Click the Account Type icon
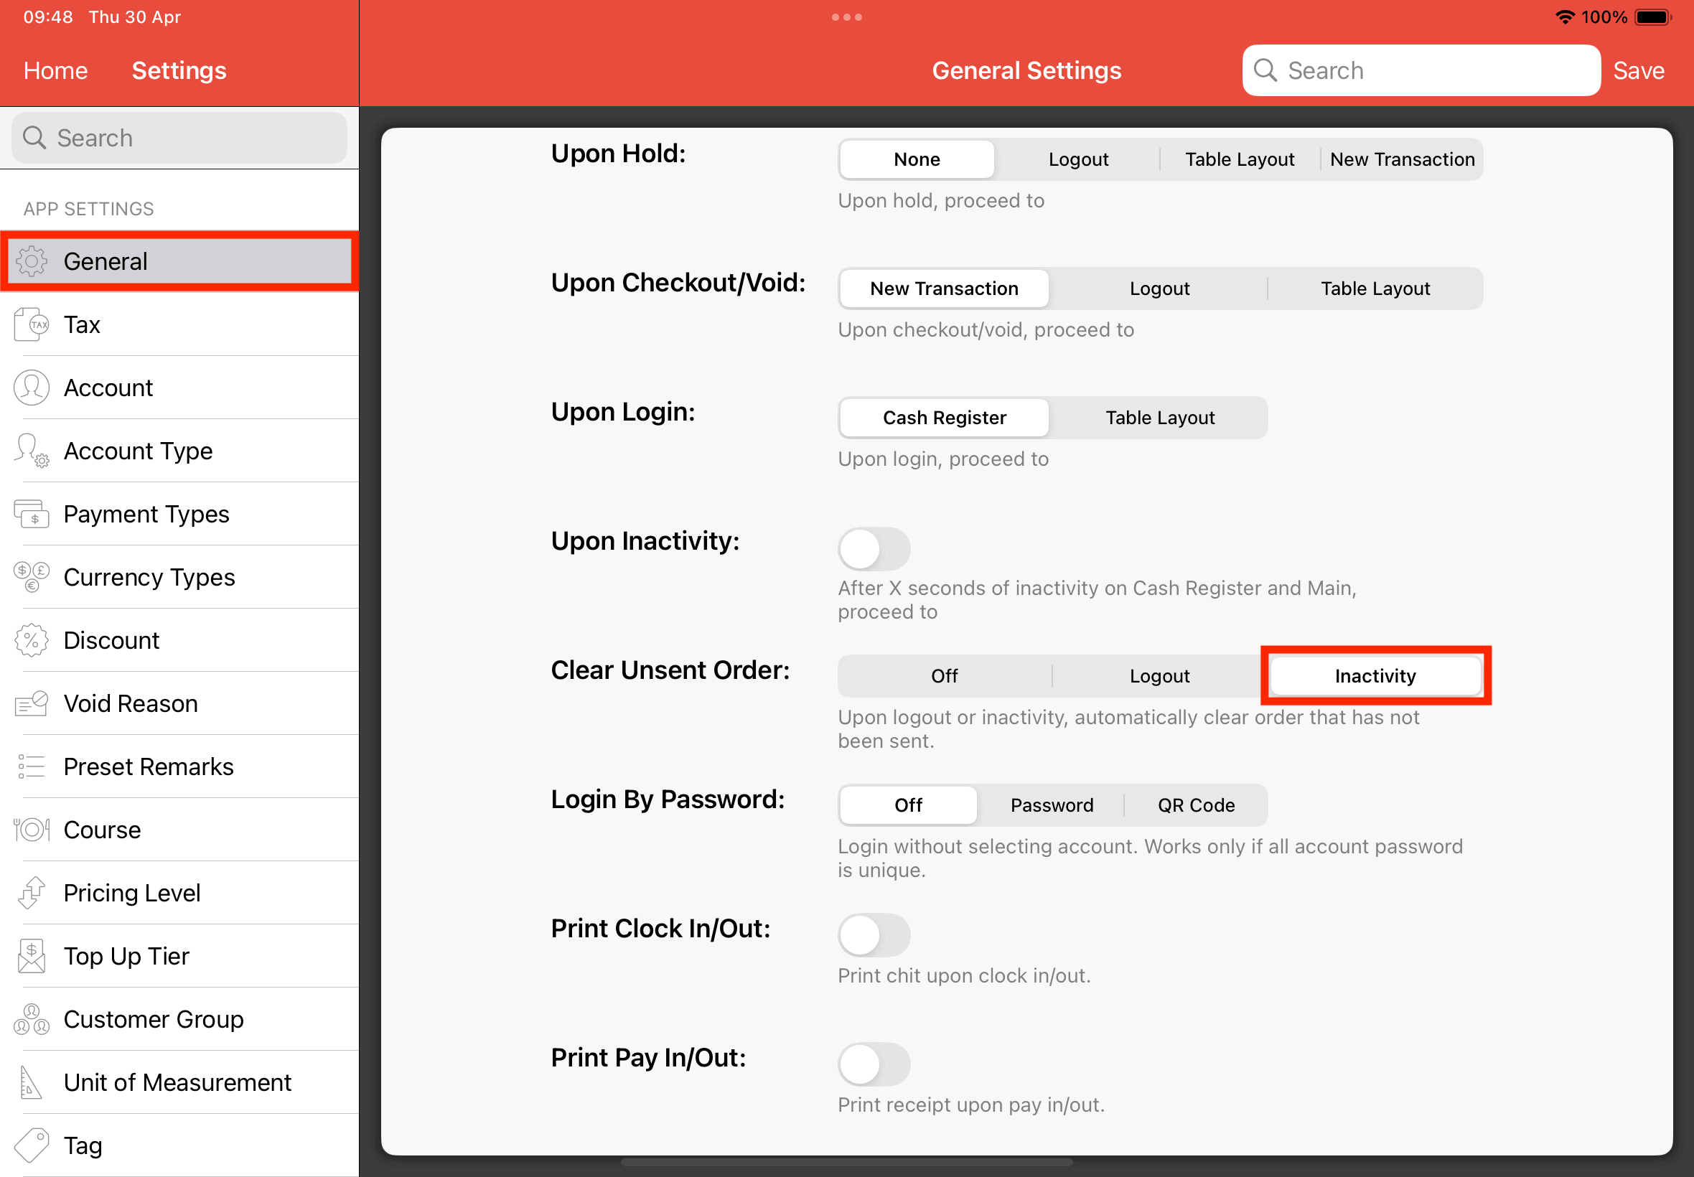The image size is (1694, 1177). 32,451
